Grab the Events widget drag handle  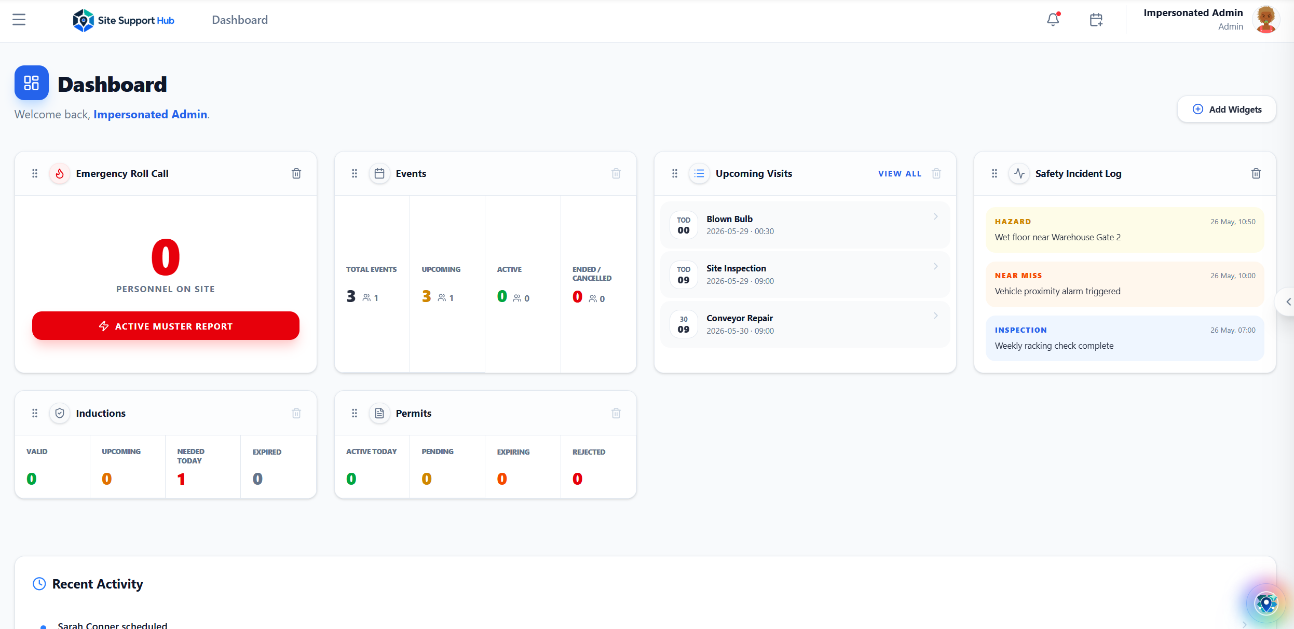tap(355, 173)
